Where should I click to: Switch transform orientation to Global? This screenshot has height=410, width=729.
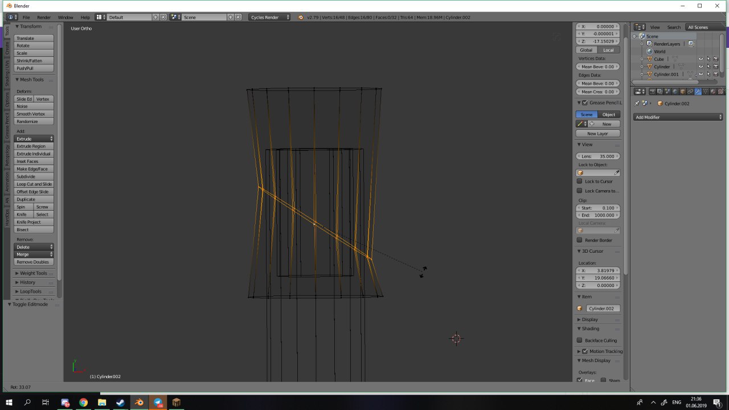click(x=587, y=50)
